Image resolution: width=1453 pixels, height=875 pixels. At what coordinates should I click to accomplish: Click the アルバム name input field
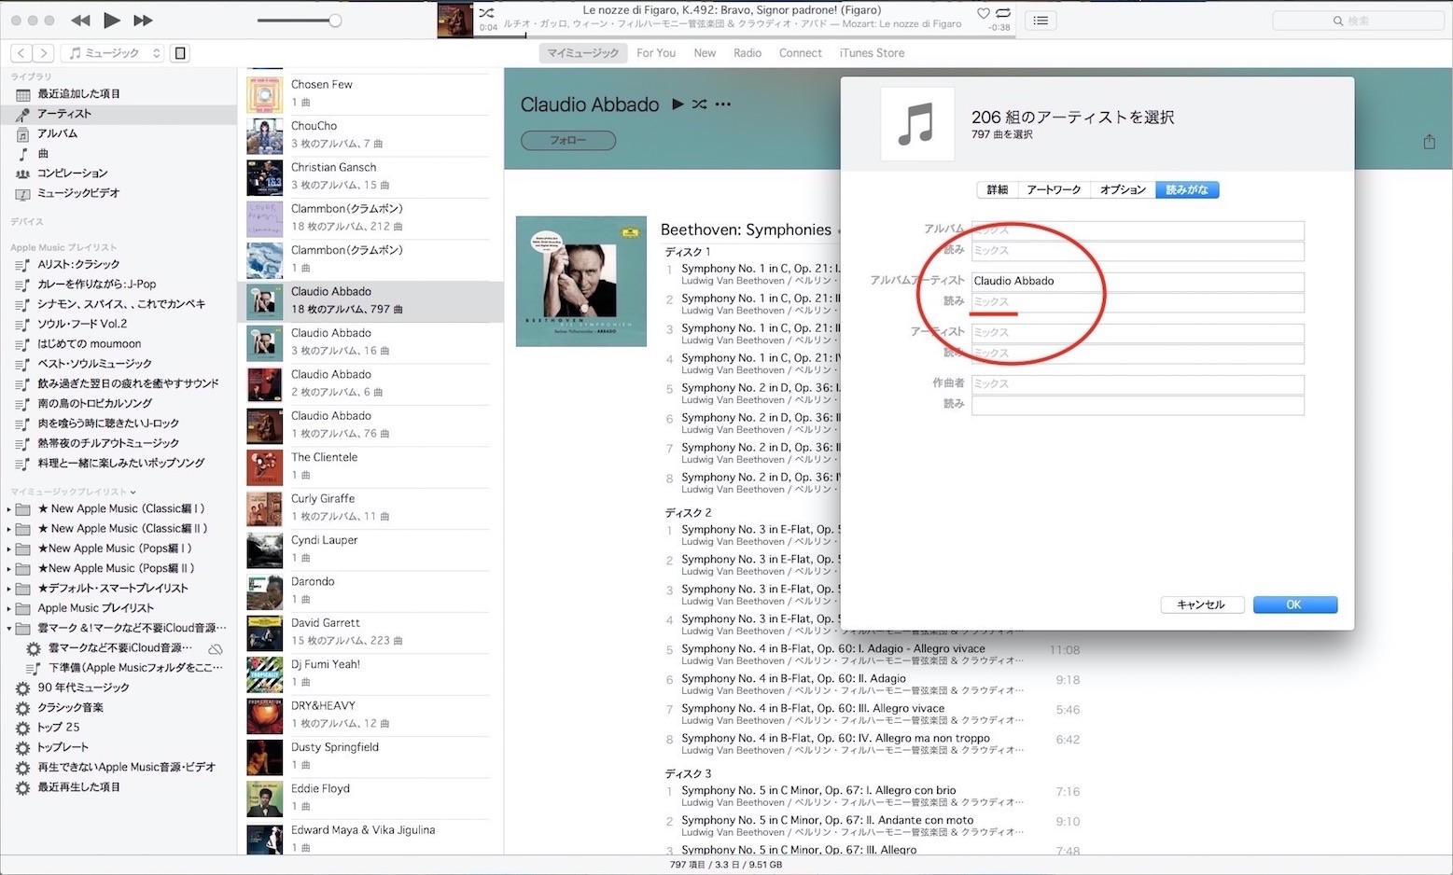pyautogui.click(x=1138, y=229)
